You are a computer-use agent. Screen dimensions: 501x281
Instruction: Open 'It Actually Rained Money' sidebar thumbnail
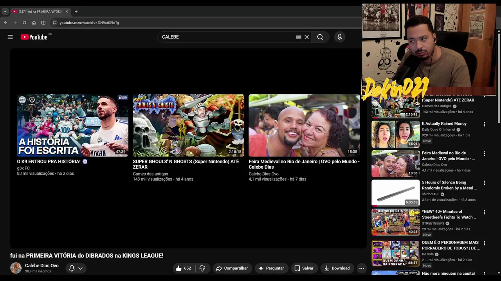pos(395,134)
